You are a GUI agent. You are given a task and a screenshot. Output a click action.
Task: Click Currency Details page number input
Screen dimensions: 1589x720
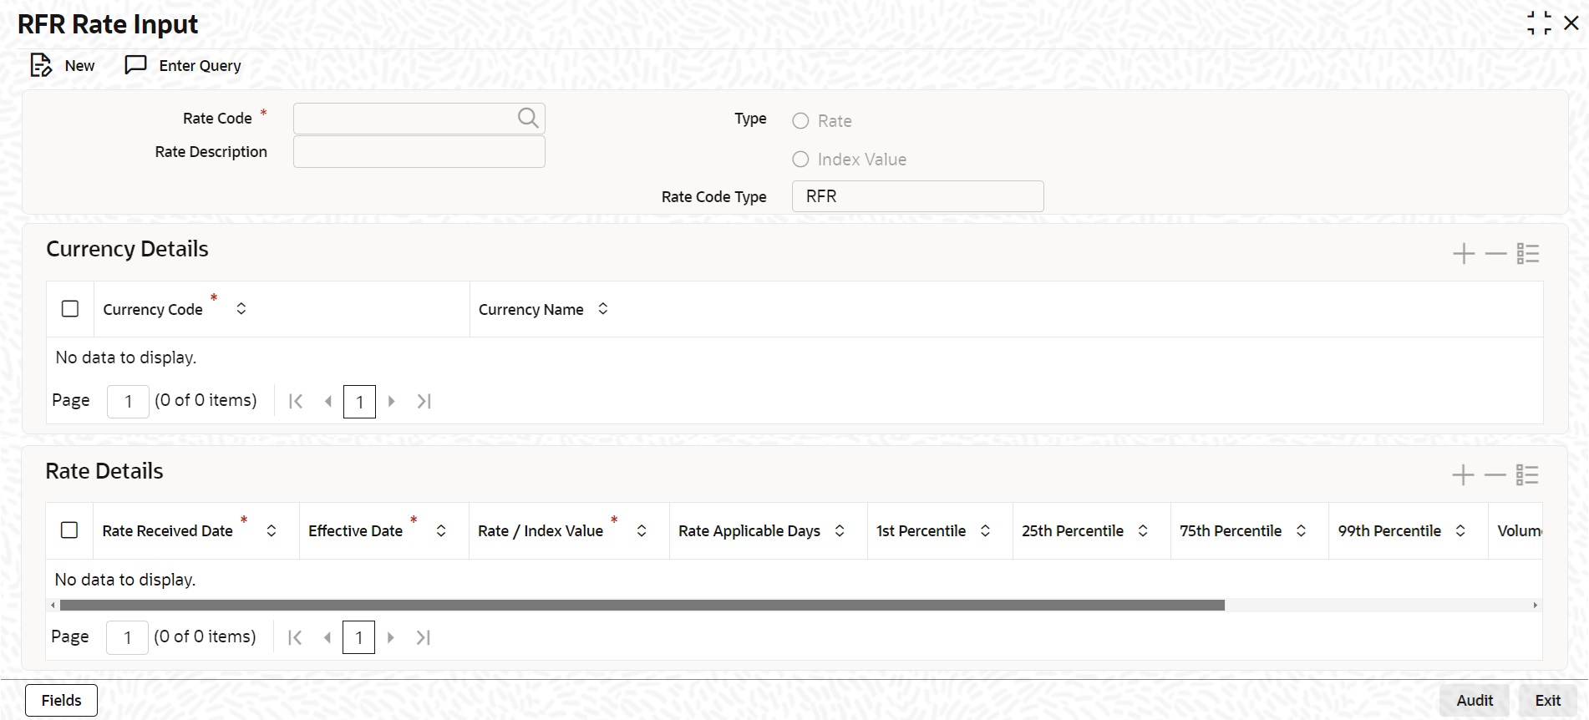129,402
